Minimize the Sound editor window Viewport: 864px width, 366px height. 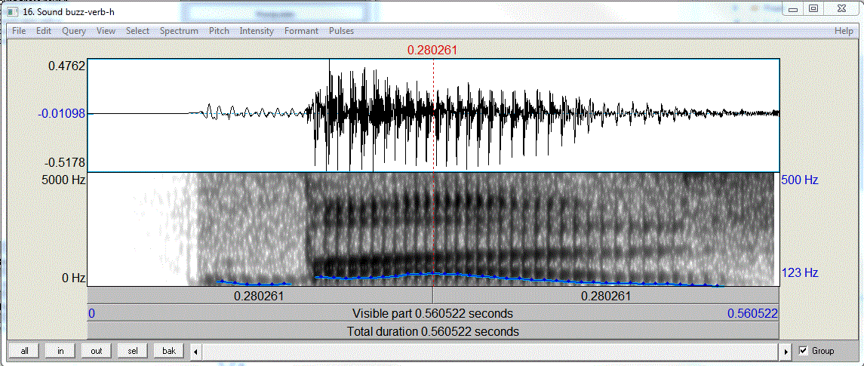pyautogui.click(x=794, y=8)
